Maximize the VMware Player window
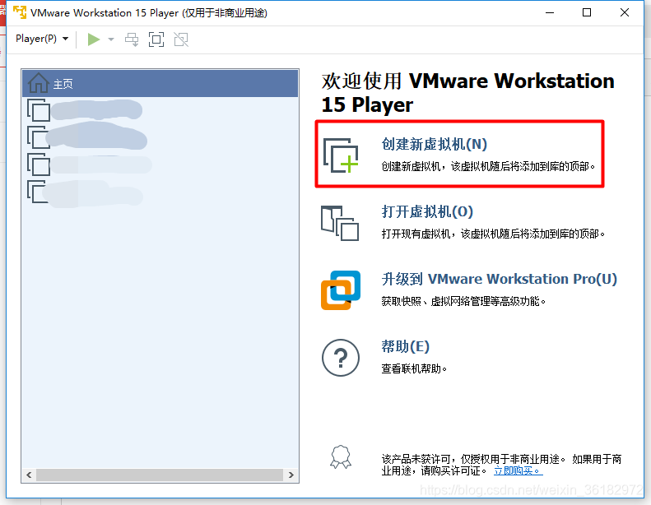The image size is (651, 505). (587, 13)
